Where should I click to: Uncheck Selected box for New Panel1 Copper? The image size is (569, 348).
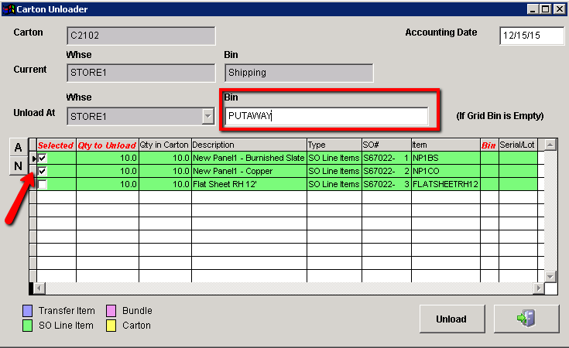point(43,171)
